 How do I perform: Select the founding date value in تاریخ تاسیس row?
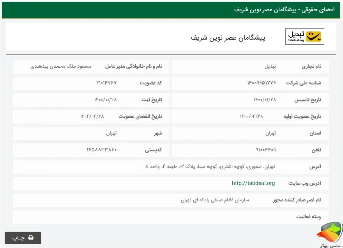click(x=265, y=100)
